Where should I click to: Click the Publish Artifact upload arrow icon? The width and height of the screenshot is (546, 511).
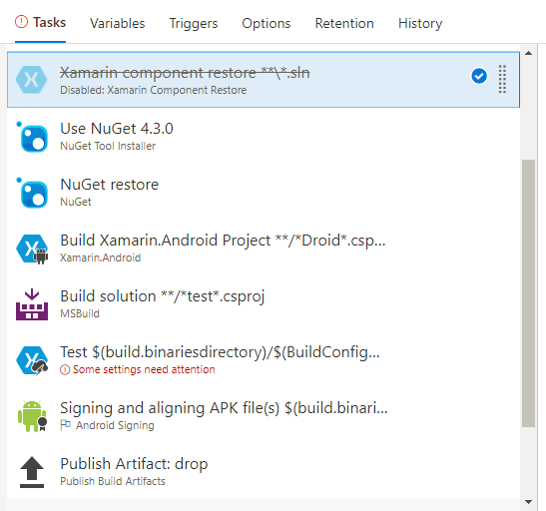(32, 472)
